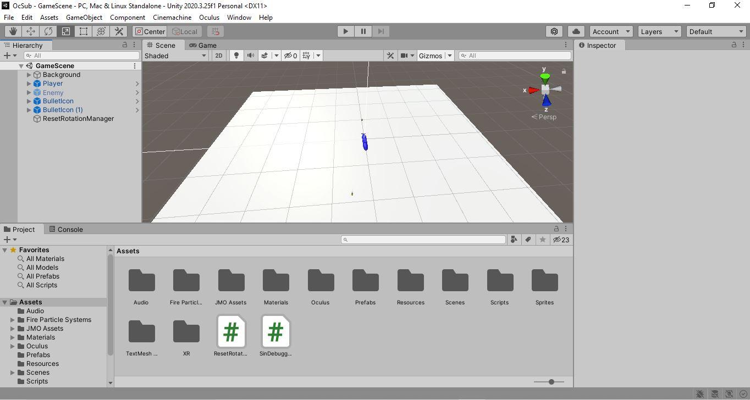Viewport: 750px width, 400px height.
Task: Switch to the Console tab
Action: point(65,229)
